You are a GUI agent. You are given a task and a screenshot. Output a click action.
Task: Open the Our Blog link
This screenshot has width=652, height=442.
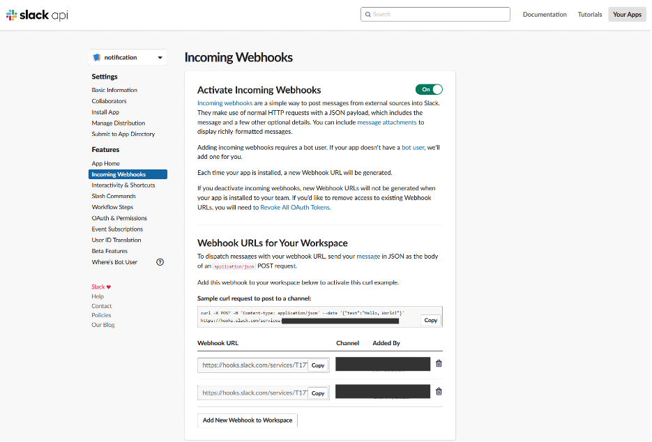click(x=103, y=325)
